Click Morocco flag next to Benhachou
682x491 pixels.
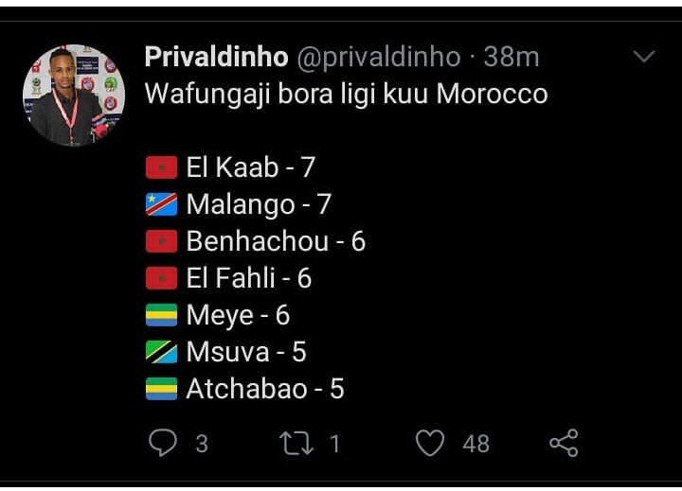[162, 241]
